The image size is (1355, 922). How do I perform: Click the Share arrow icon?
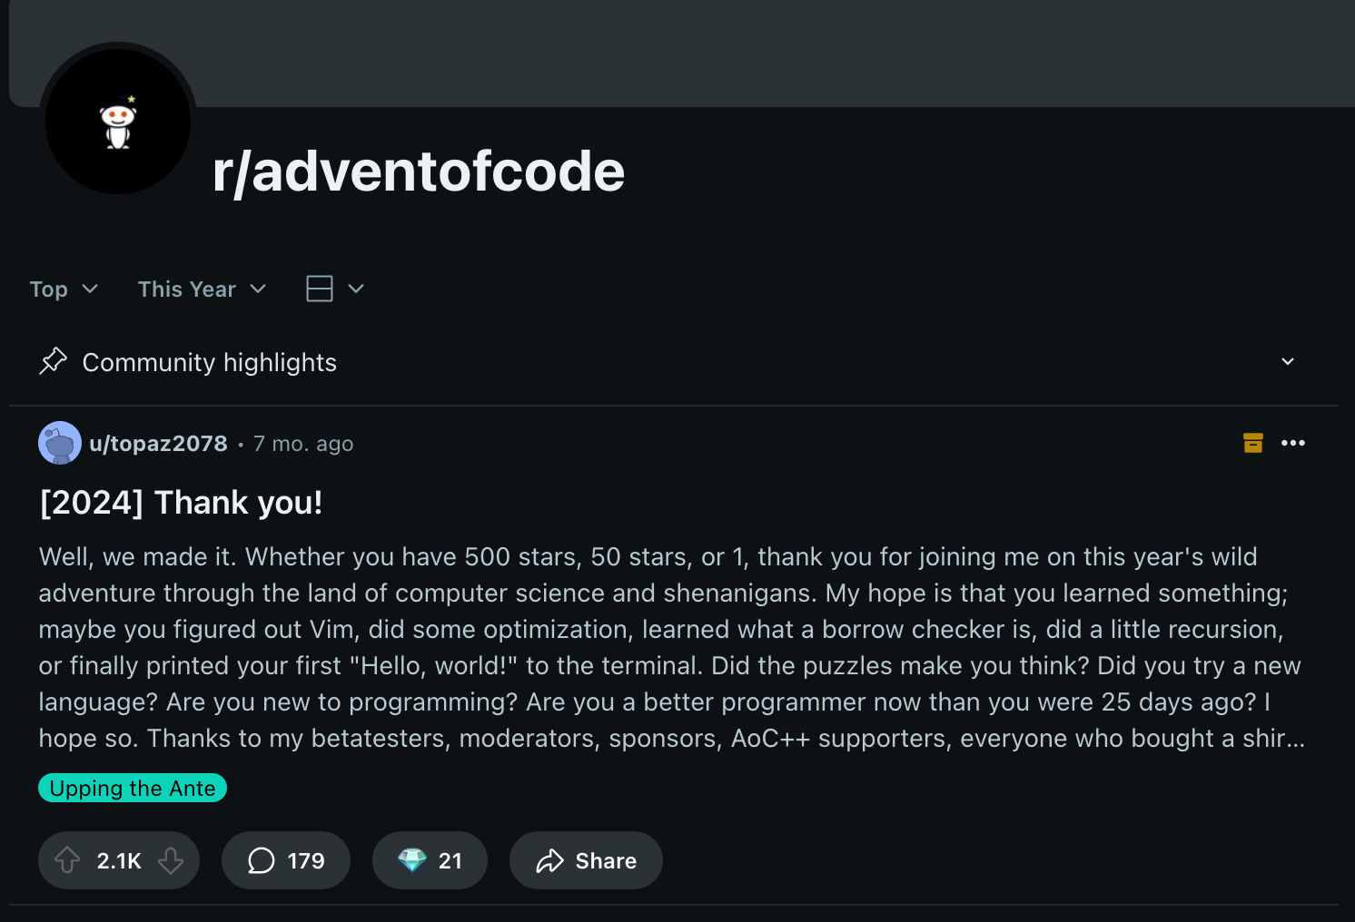pos(549,861)
